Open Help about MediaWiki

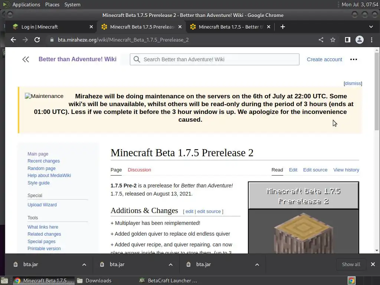point(49,175)
